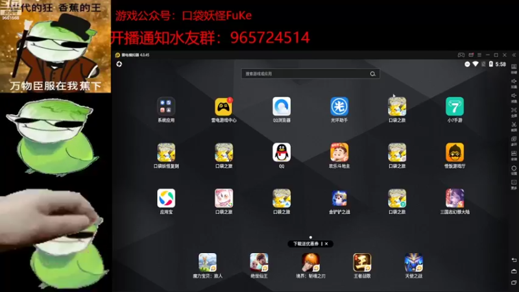Click the circular icon below the title bar logo
The image size is (519, 292).
click(x=119, y=64)
